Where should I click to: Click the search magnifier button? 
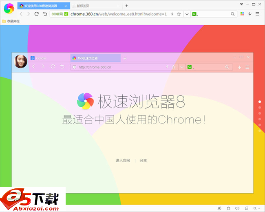pyautogui.click(x=233, y=14)
